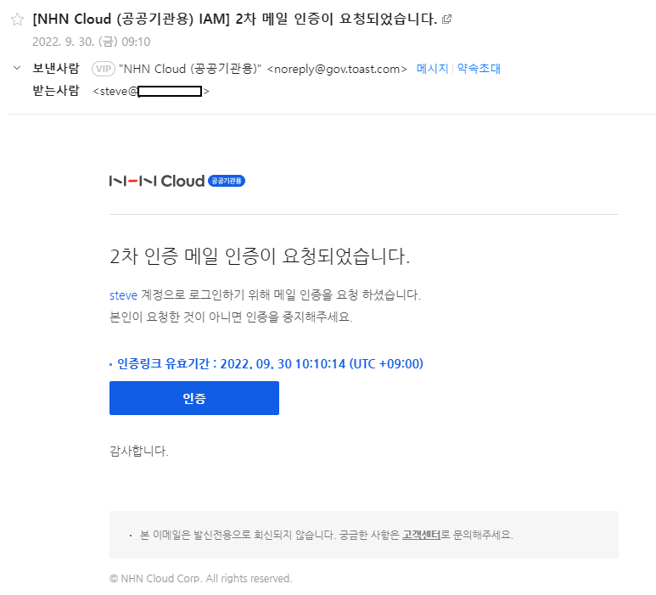This screenshot has width=656, height=595.
Task: Click the sender name "NHN Cloud (공공기관용)"
Action: pyautogui.click(x=191, y=69)
